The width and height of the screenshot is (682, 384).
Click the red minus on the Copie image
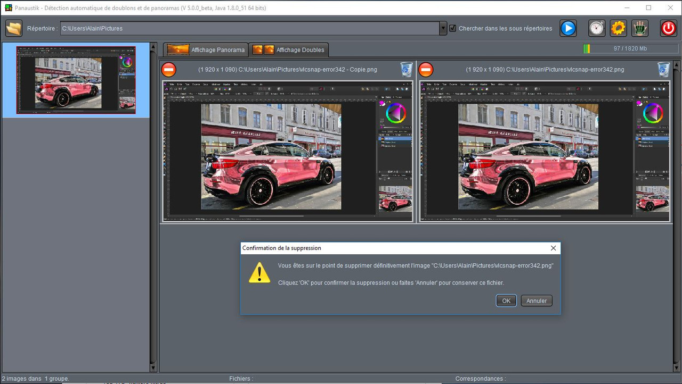168,69
